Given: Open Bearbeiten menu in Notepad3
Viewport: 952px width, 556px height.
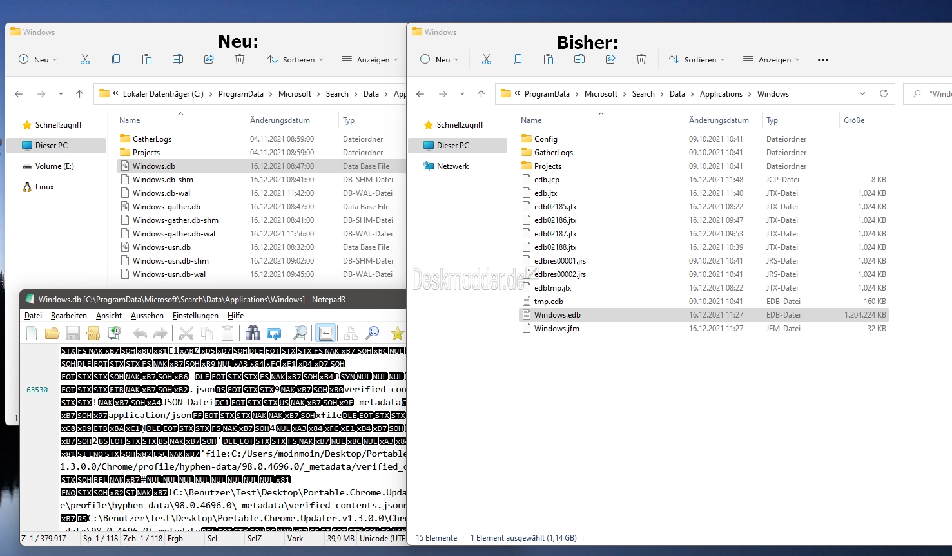Looking at the screenshot, I should [69, 316].
